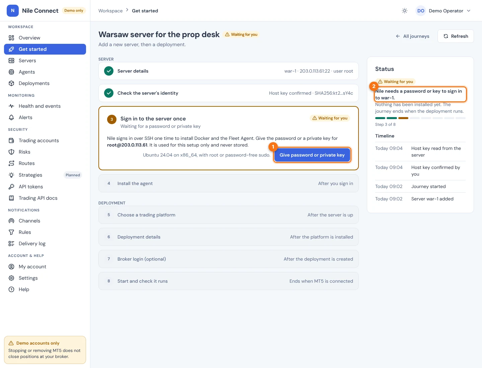Click the Servers icon in sidebar
This screenshot has height=368, width=482.
(11, 61)
